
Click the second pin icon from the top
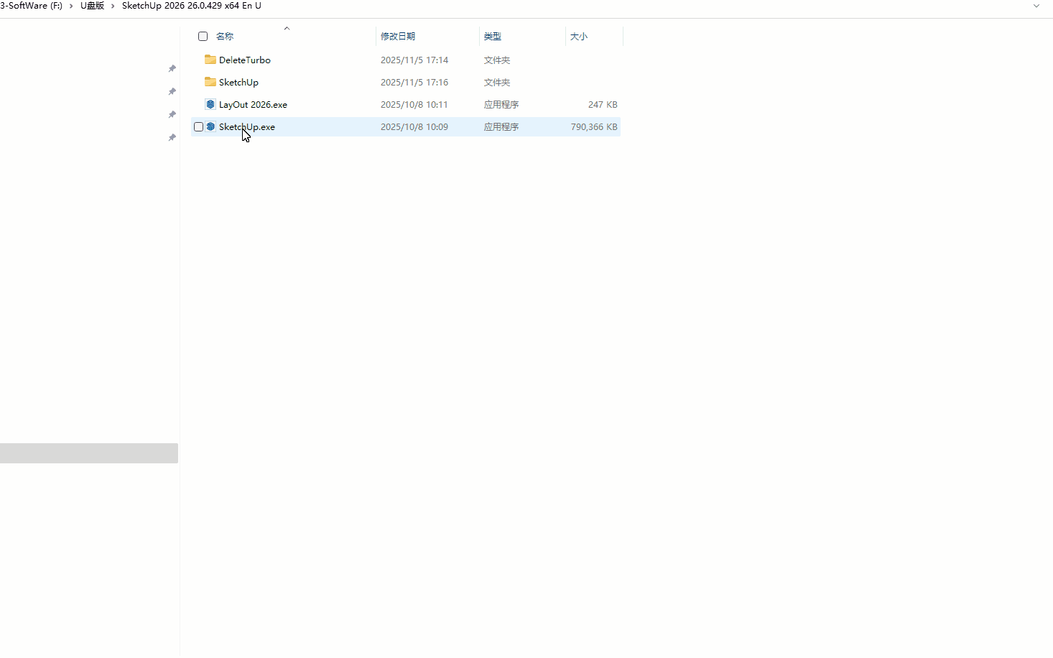pos(172,92)
